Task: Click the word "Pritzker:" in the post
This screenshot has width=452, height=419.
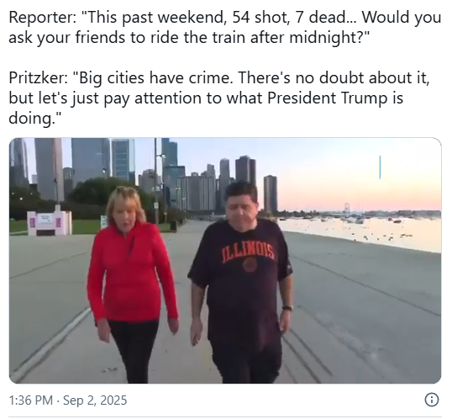Action: click(39, 78)
